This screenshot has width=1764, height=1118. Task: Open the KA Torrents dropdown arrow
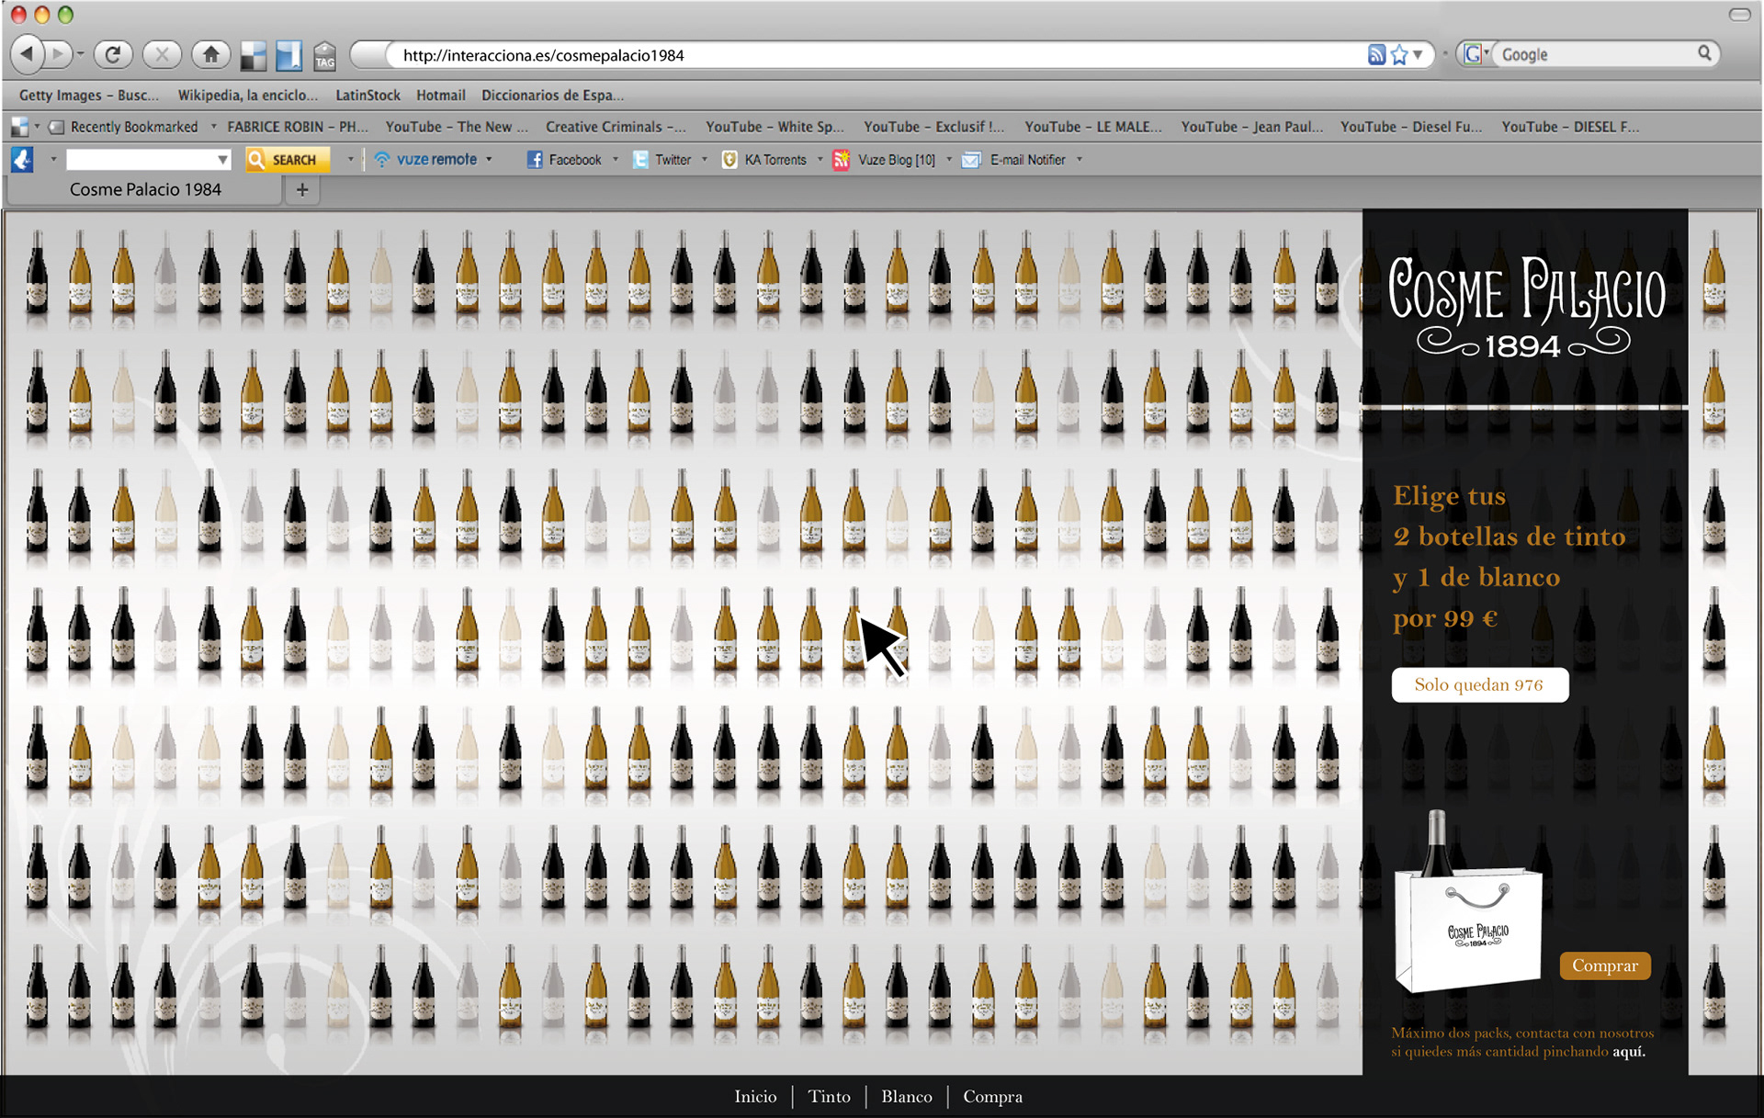820,160
